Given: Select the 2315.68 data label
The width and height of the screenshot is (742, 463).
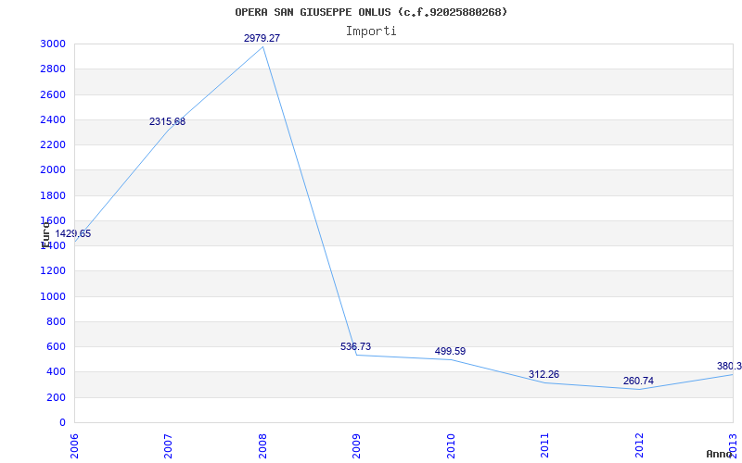Looking at the screenshot, I should coord(168,122).
